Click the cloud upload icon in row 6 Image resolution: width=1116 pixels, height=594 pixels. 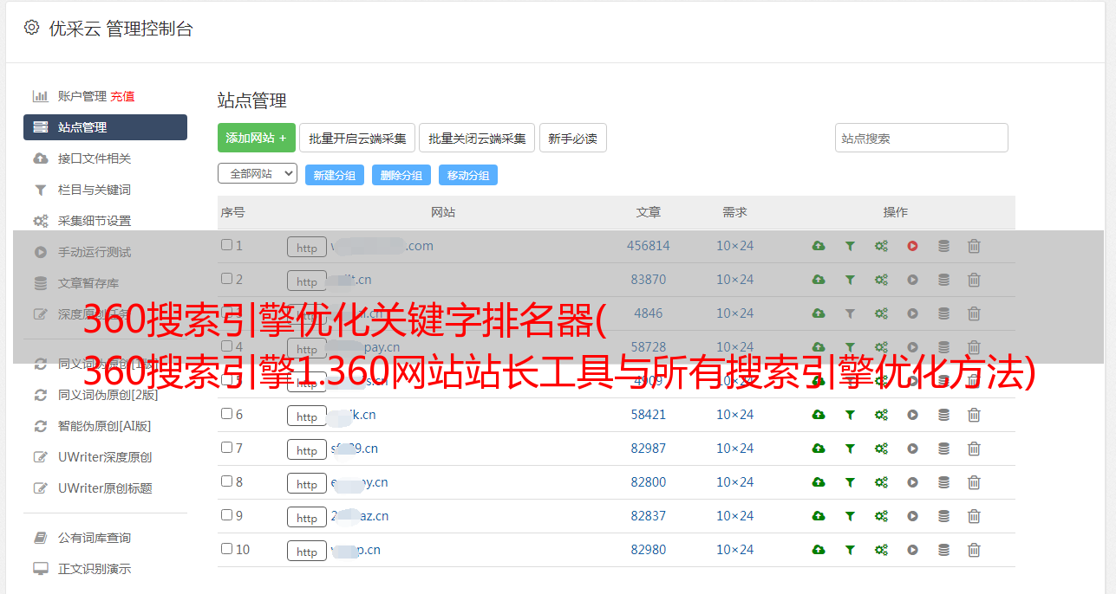click(x=819, y=415)
